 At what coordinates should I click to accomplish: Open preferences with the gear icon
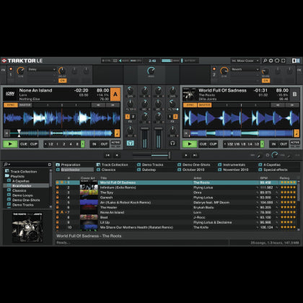coord(271,61)
